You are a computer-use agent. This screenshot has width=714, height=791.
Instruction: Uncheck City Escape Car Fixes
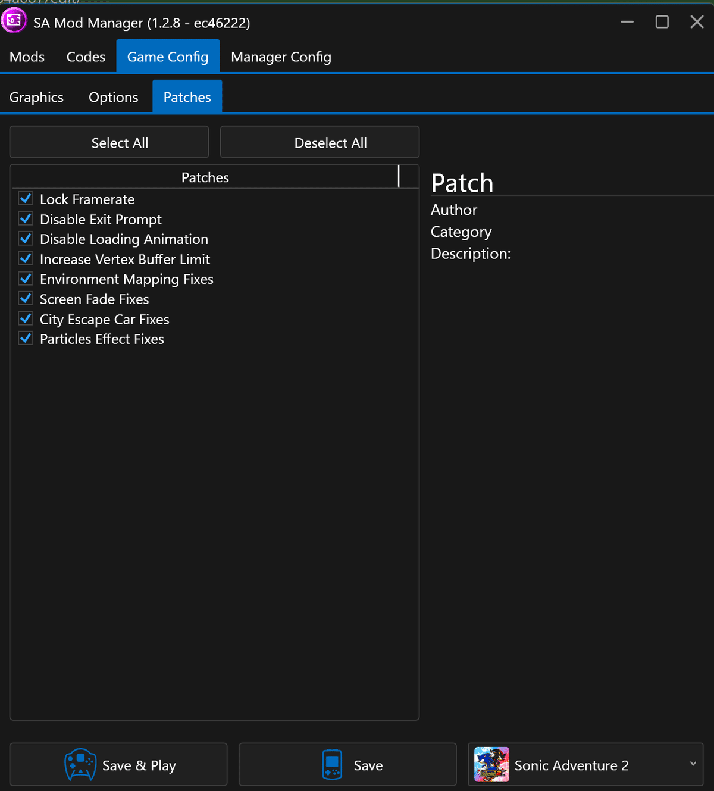(x=26, y=318)
